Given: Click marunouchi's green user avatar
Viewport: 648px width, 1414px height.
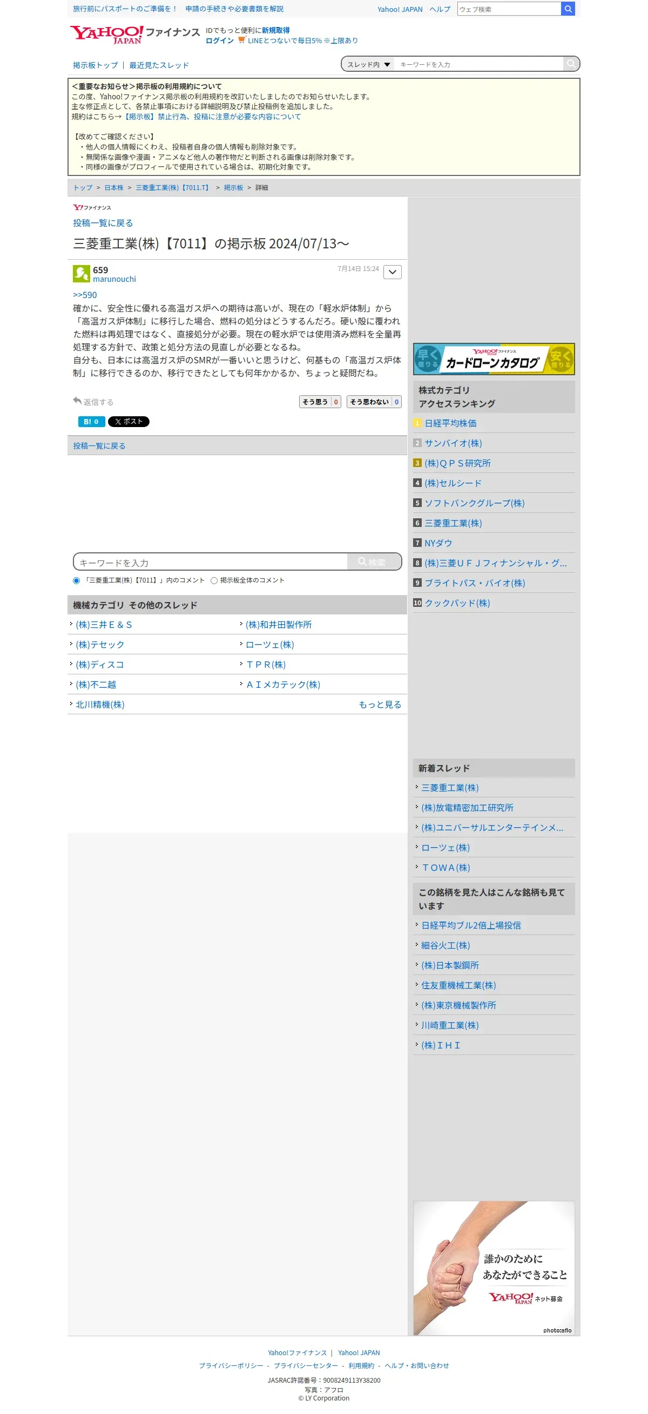Looking at the screenshot, I should pyautogui.click(x=82, y=273).
